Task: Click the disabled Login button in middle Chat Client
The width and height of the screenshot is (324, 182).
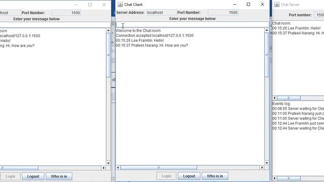Action: tap(167, 176)
